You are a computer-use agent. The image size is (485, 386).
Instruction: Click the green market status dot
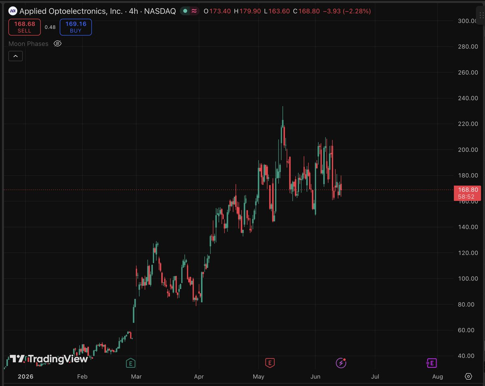pos(185,11)
